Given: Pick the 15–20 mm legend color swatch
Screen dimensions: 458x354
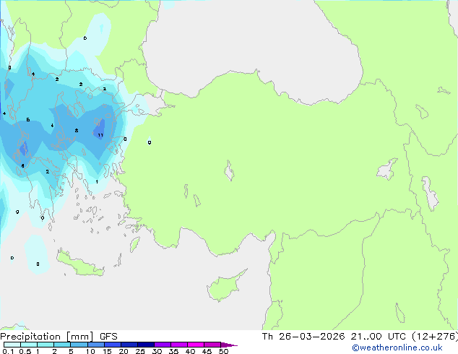Looking at the screenshot, I should [x=113, y=345].
